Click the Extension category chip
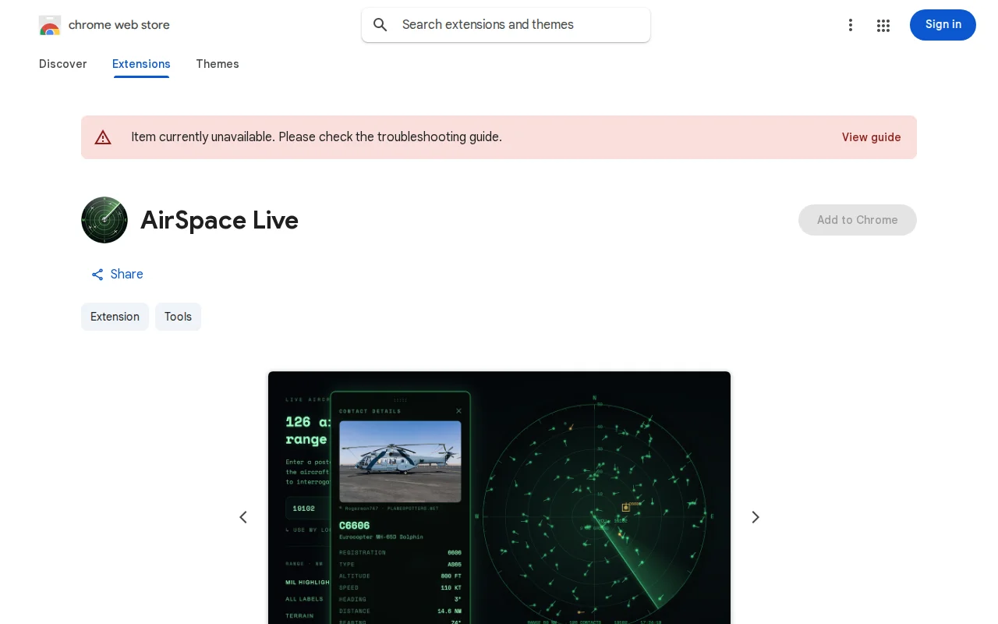Image resolution: width=998 pixels, height=624 pixels. [115, 317]
